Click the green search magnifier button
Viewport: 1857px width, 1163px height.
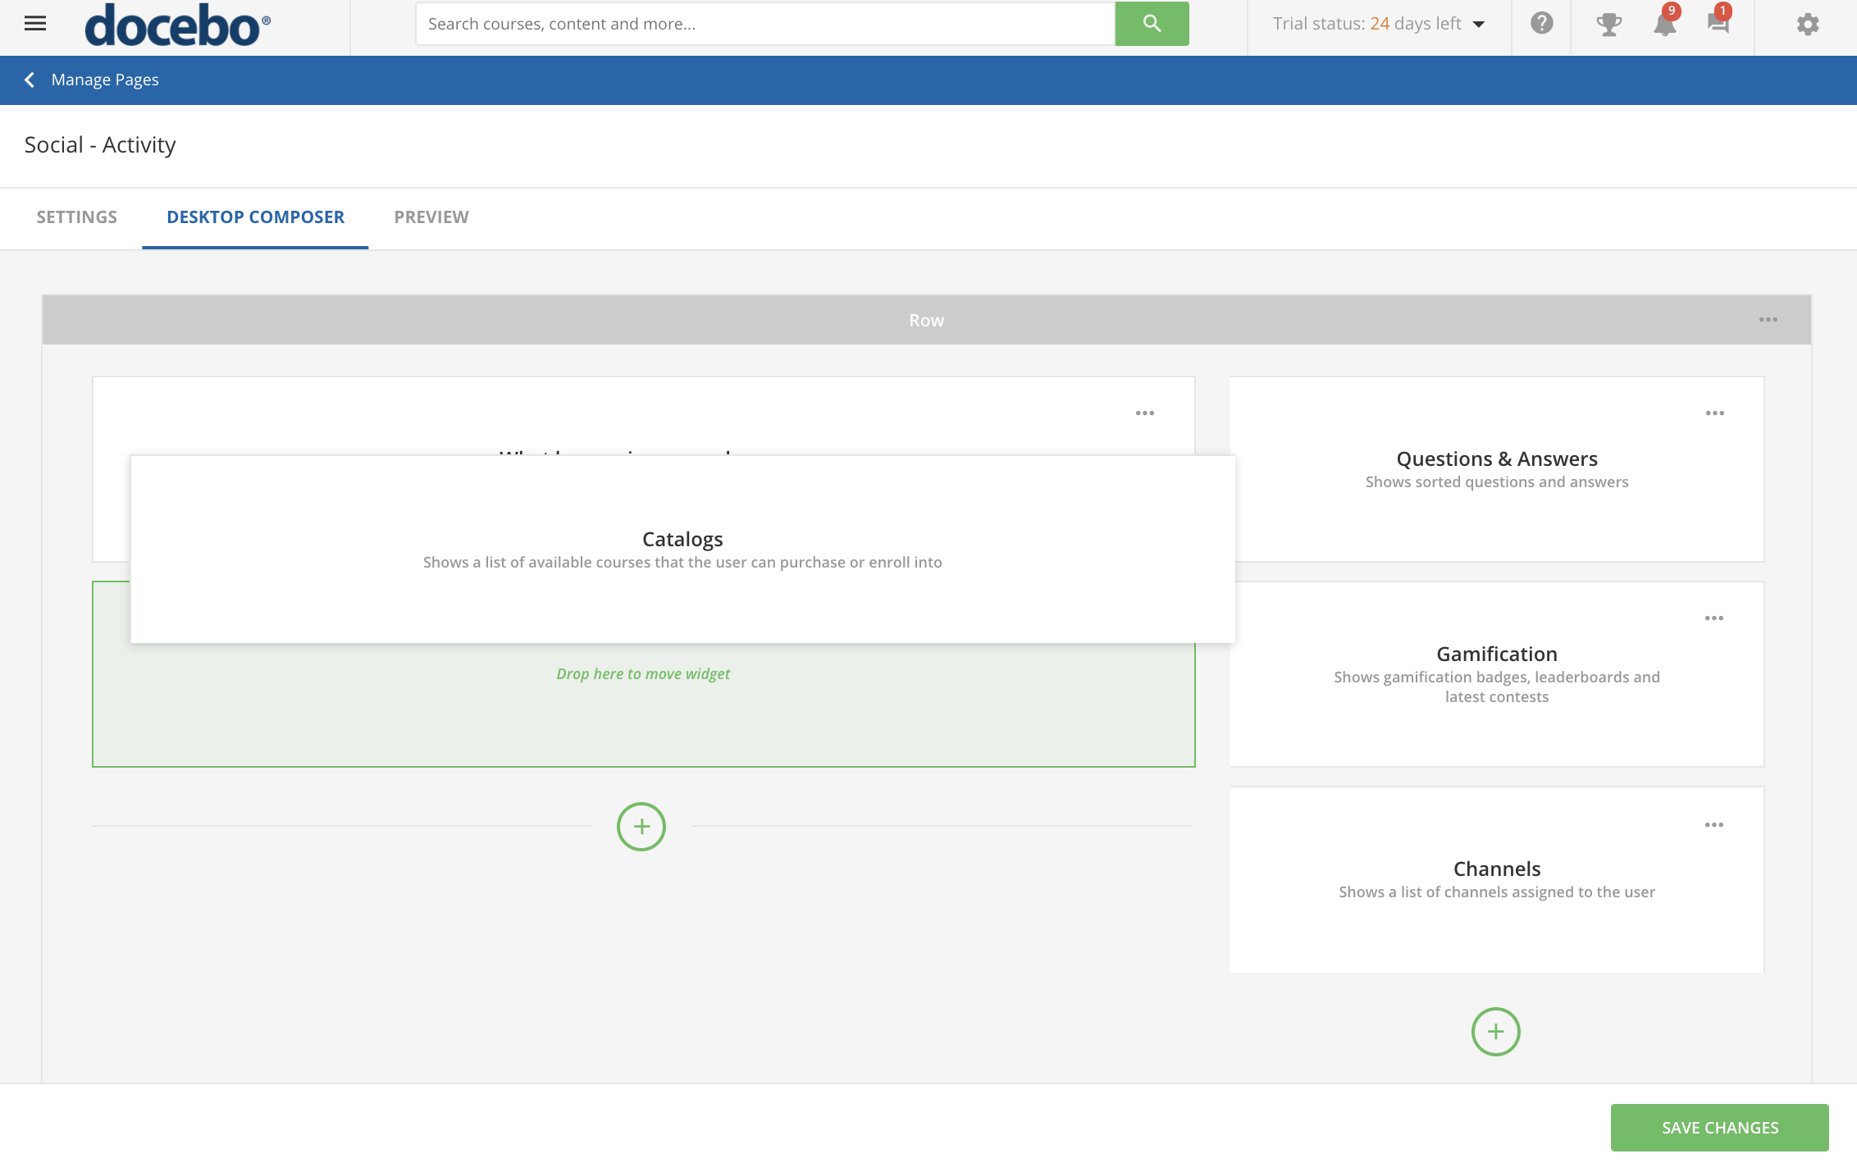(1152, 24)
